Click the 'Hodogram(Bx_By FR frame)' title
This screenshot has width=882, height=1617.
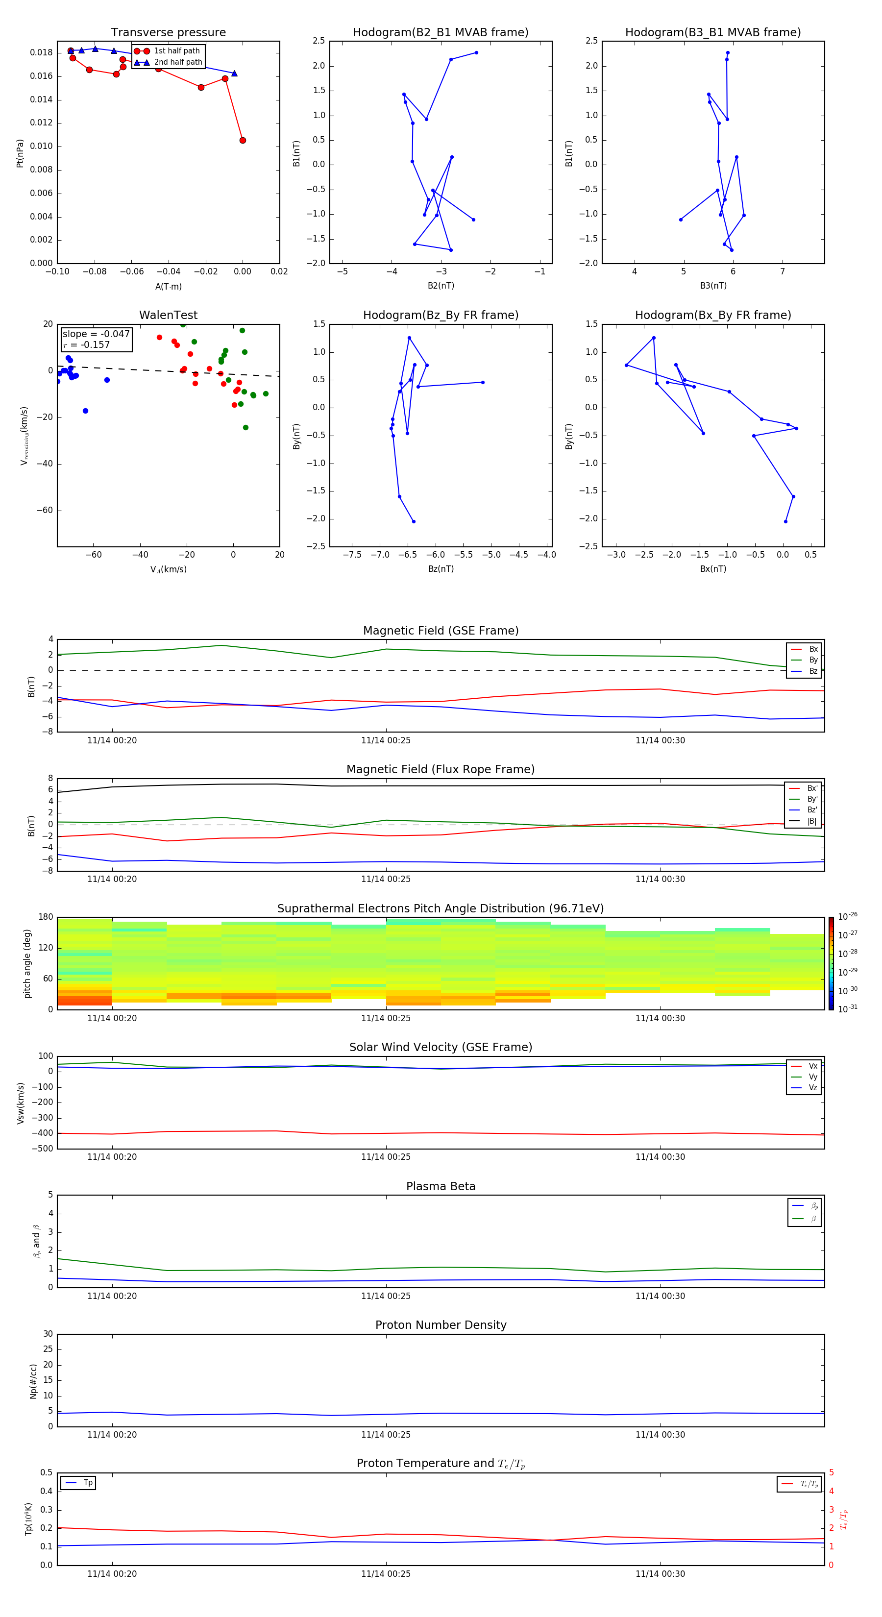pos(713,315)
